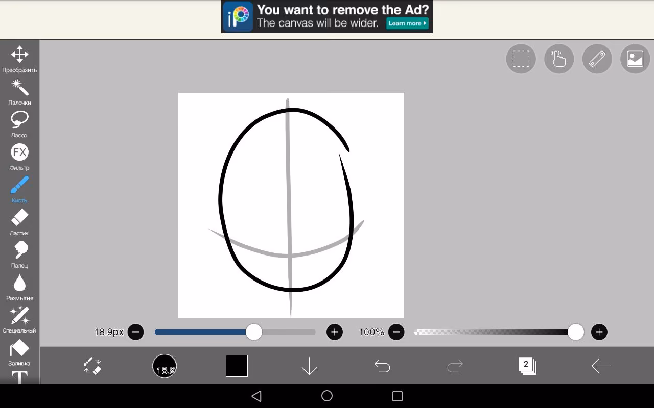Open the ibisPaint ad app icon
The image size is (654, 408).
(238, 16)
